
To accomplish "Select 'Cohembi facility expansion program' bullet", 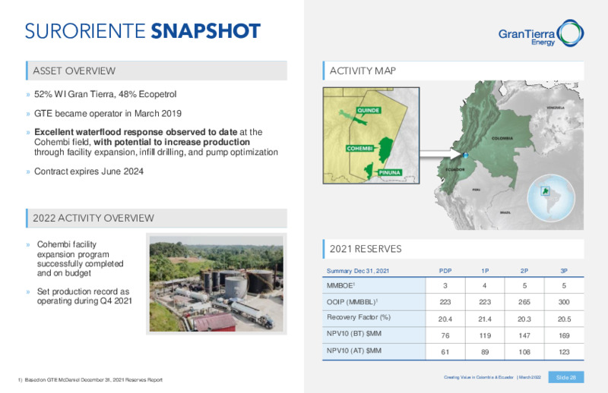I will [81, 259].
